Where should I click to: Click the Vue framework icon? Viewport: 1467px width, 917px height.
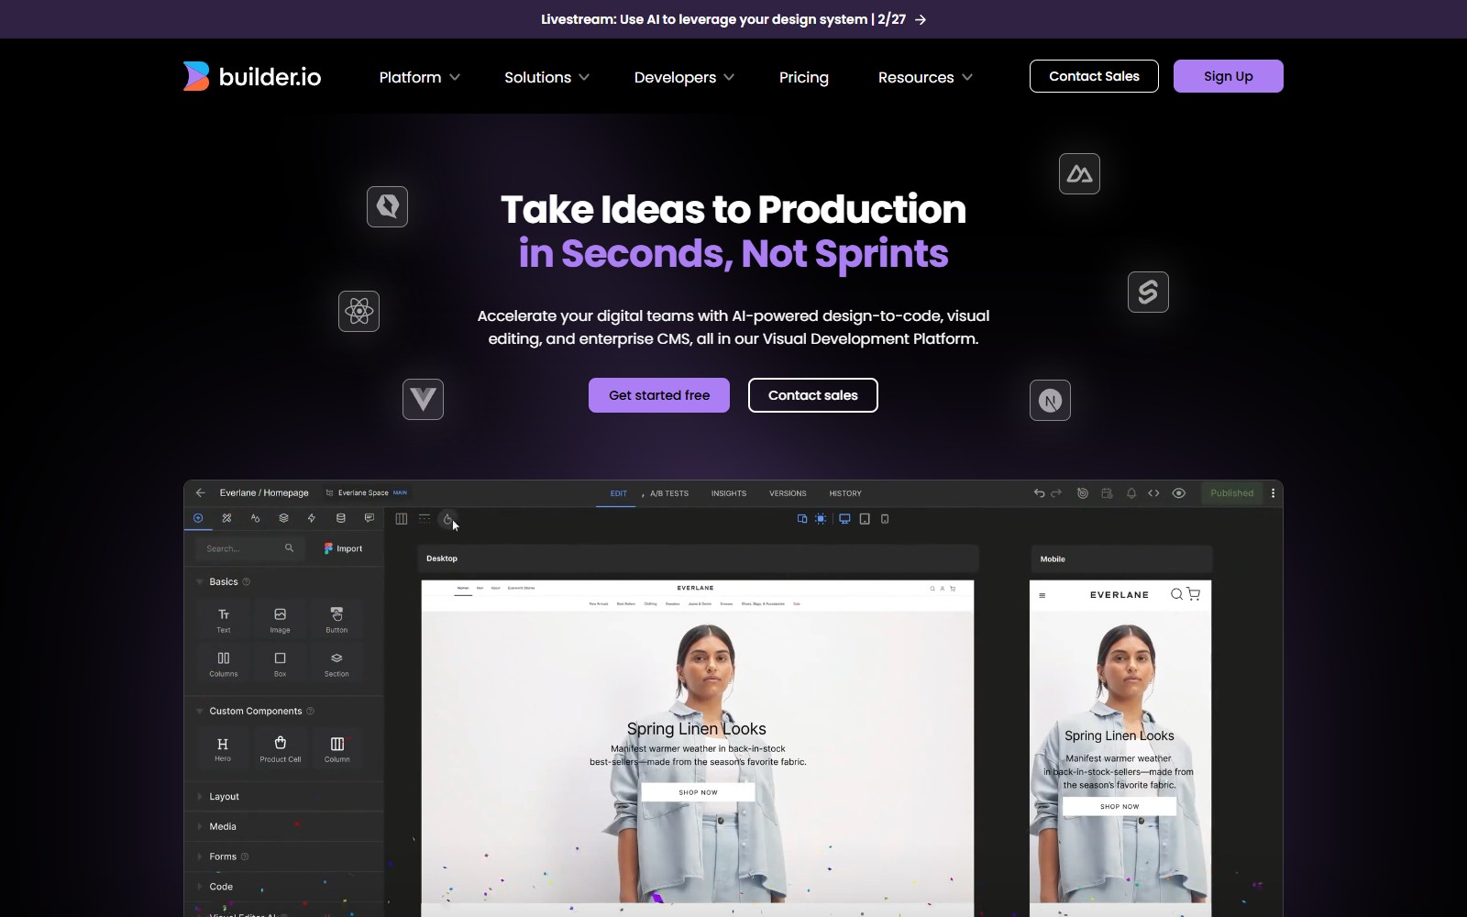(423, 399)
